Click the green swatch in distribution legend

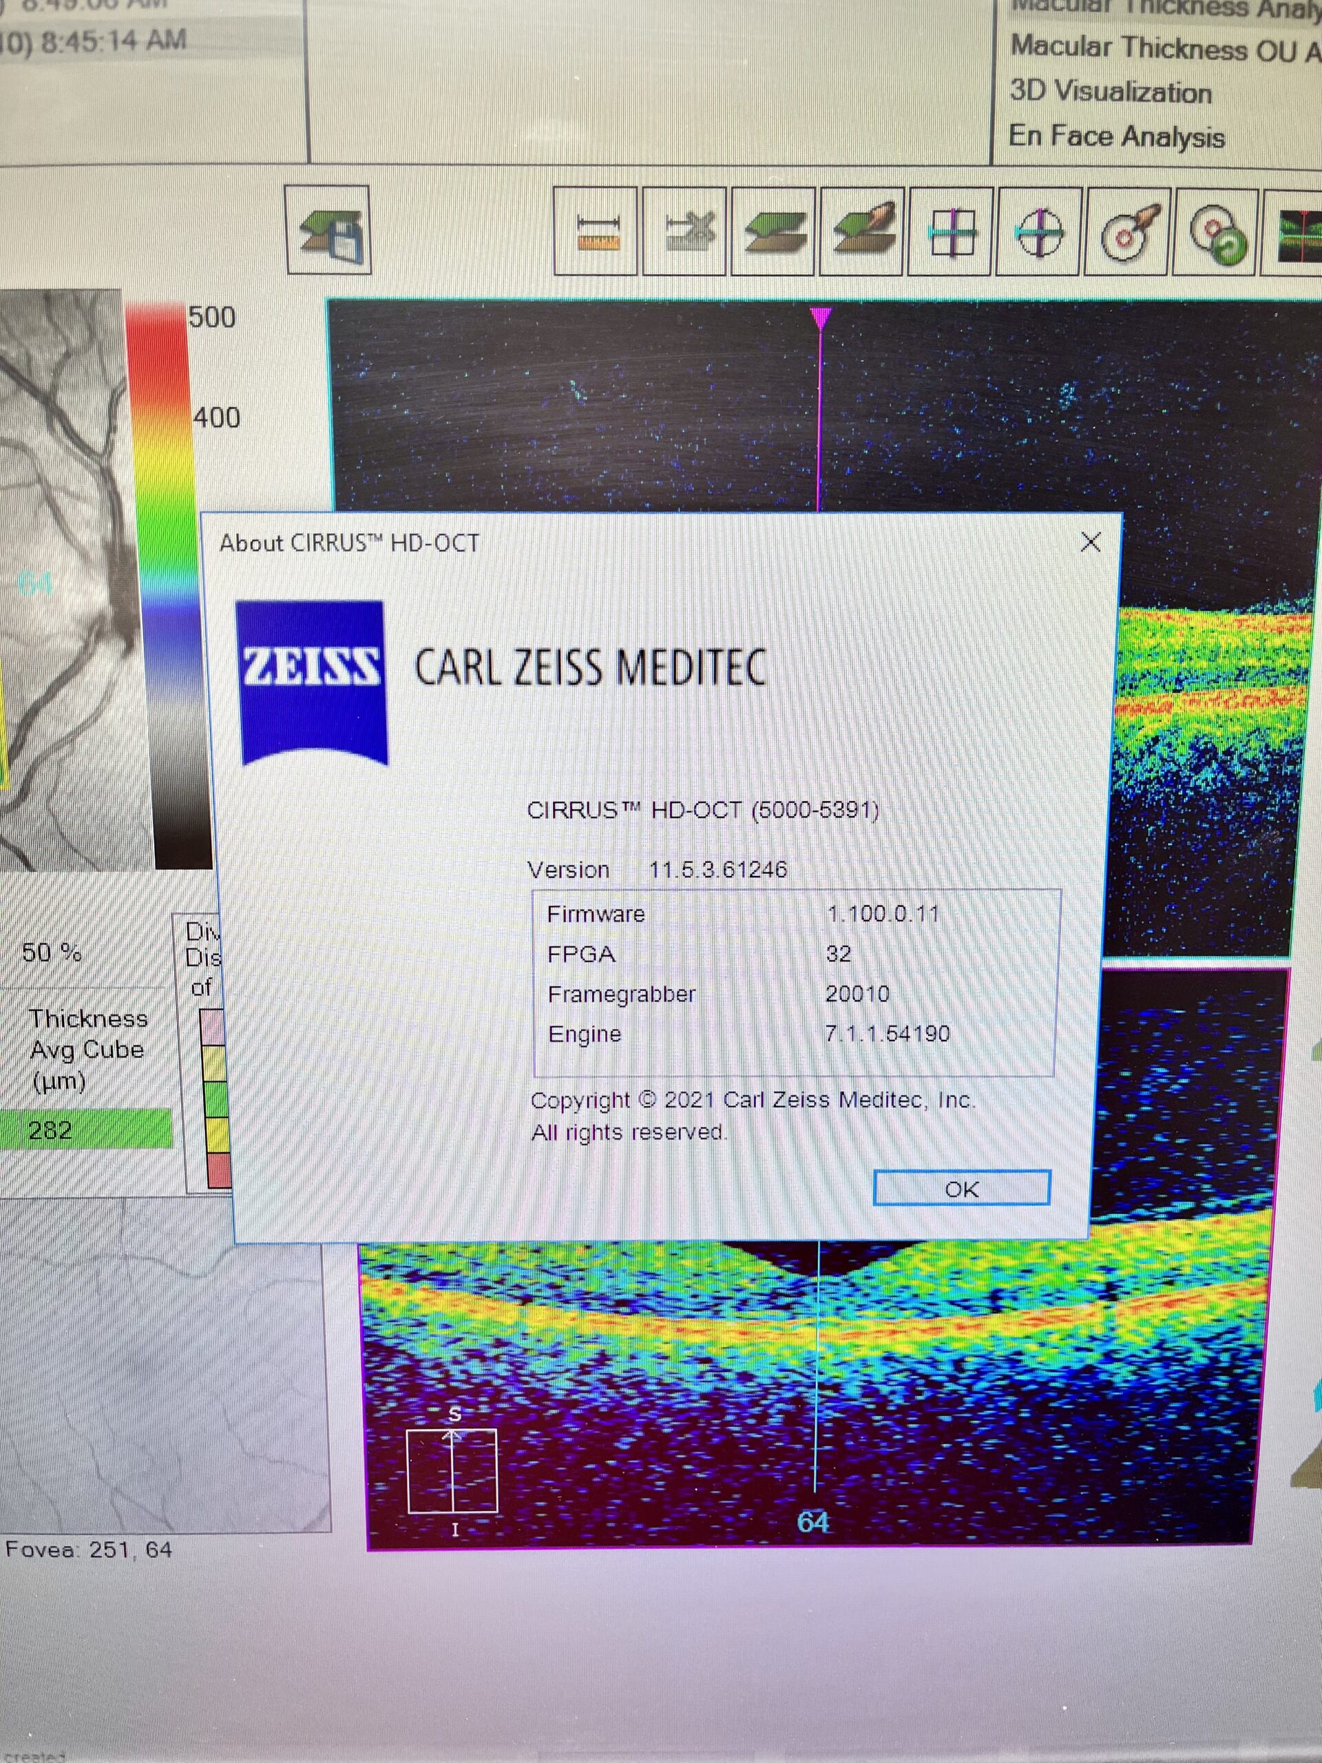[x=215, y=1099]
